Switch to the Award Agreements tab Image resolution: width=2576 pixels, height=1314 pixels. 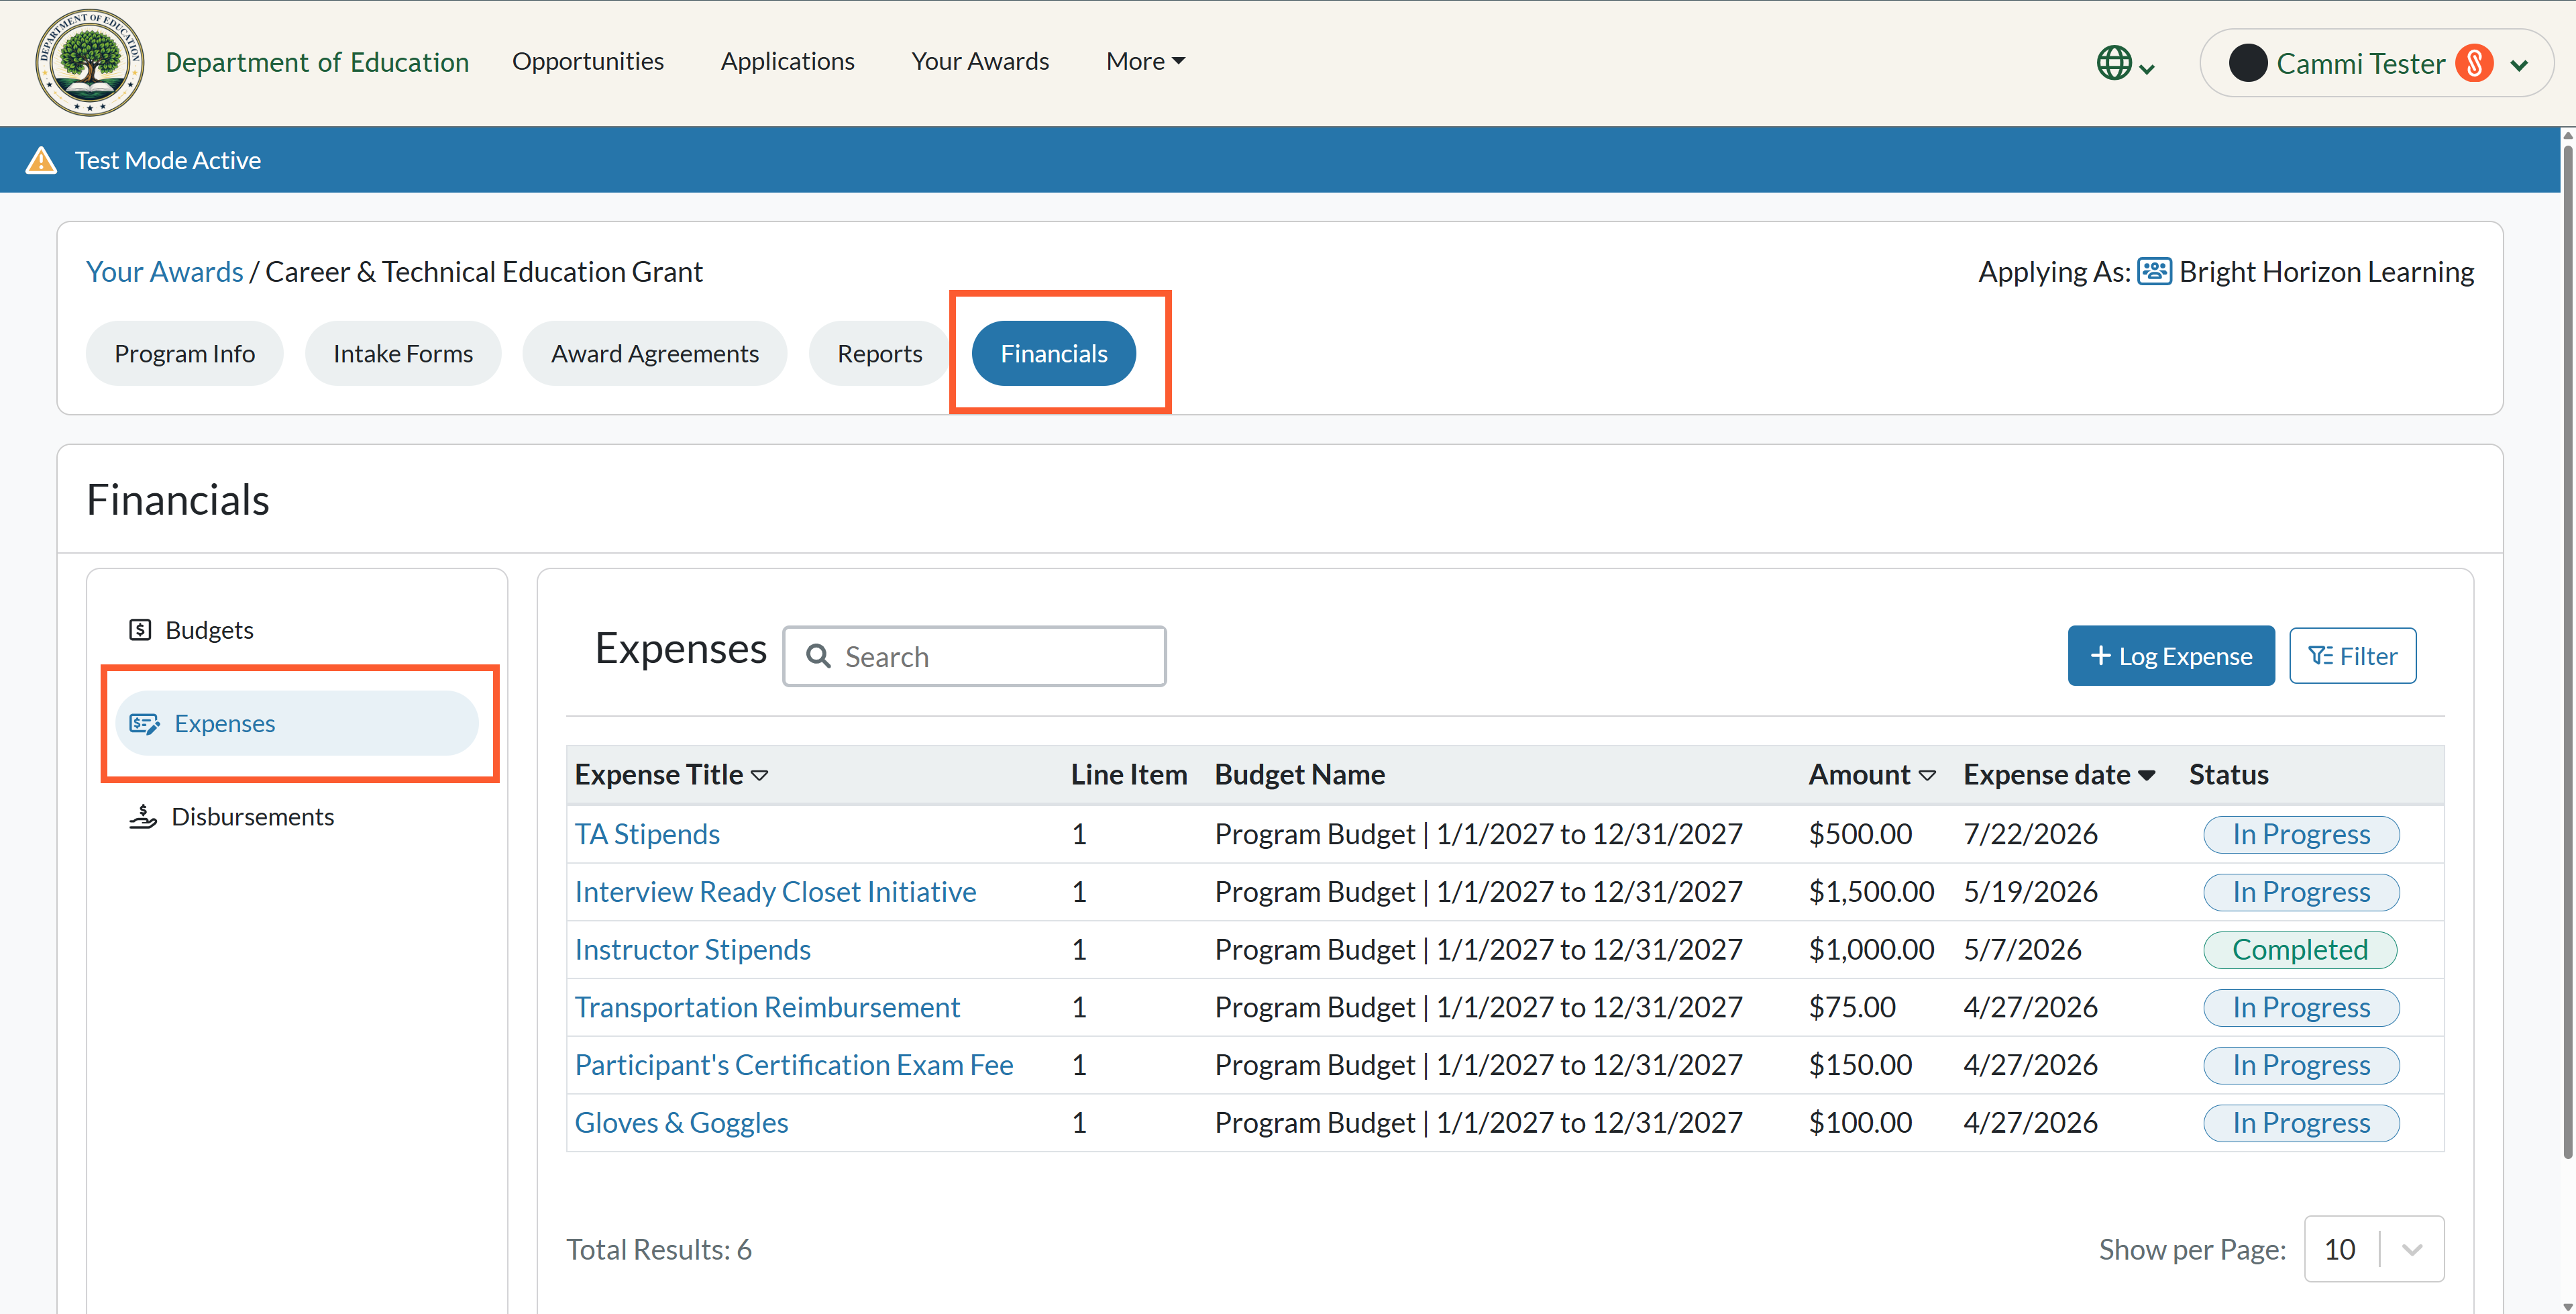point(654,353)
